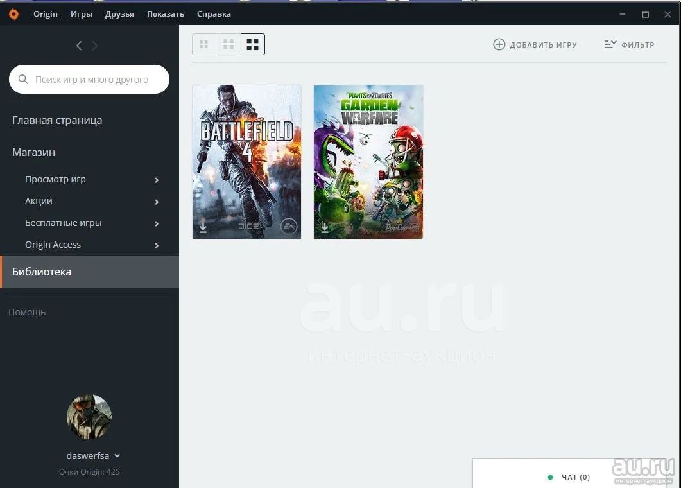Switch to small tile view
Image resolution: width=681 pixels, height=488 pixels.
coord(203,44)
